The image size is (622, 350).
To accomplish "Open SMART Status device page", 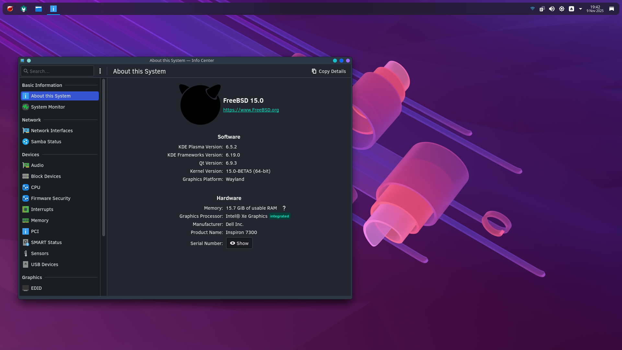I will click(x=46, y=242).
